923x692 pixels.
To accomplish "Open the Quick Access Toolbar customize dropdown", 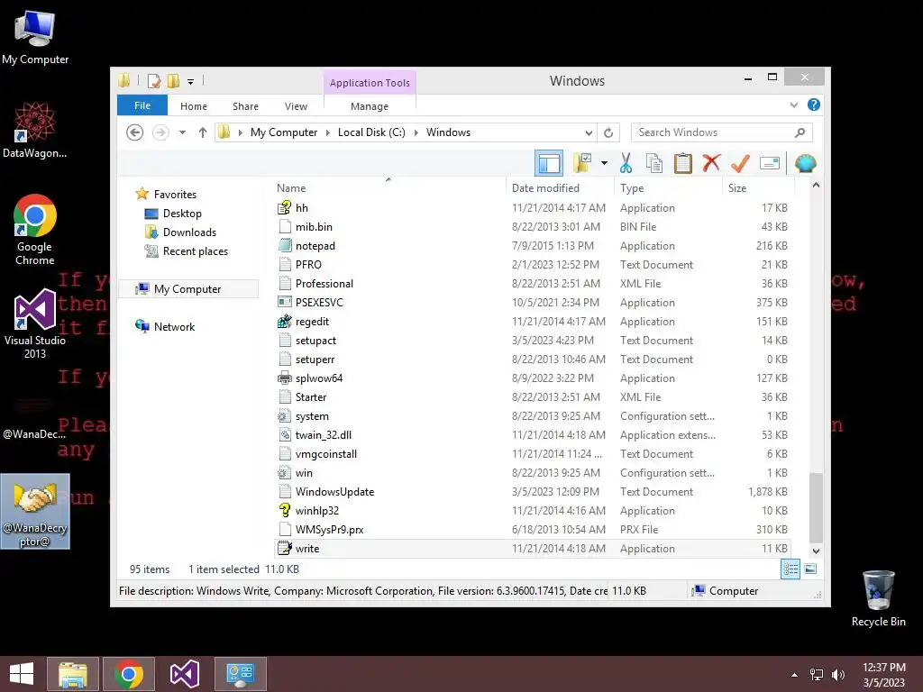I will pos(191,81).
